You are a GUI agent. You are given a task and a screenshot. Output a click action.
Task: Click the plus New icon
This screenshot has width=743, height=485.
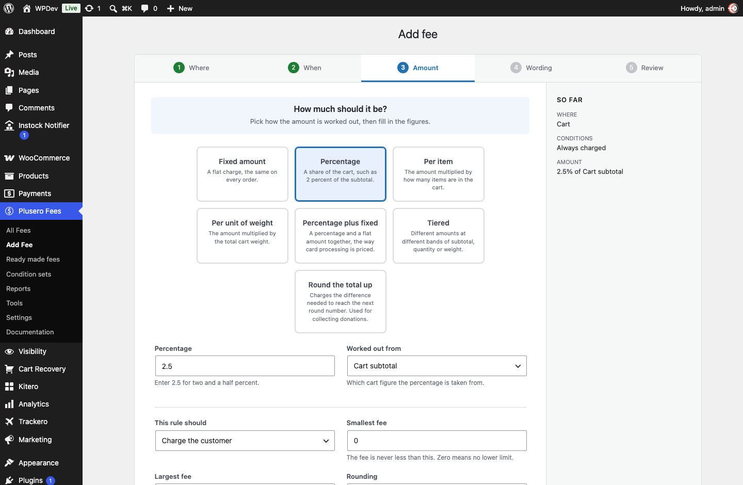tap(170, 8)
